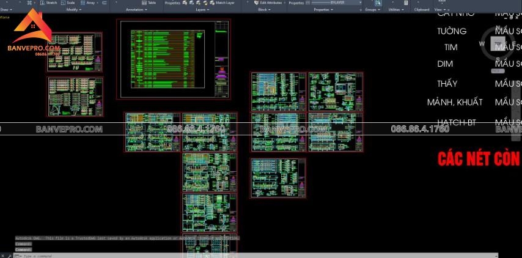Image resolution: width=522 pixels, height=258 pixels.
Task: Click the Stretch tool in Modify panel
Action: 49,2
